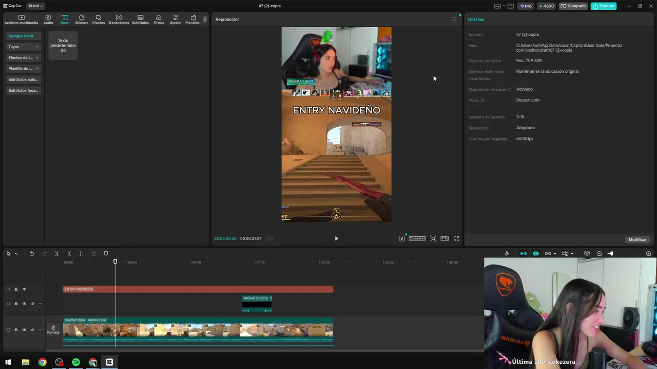Open the Archivos multimedia tab
657x369 pixels.
(21, 19)
